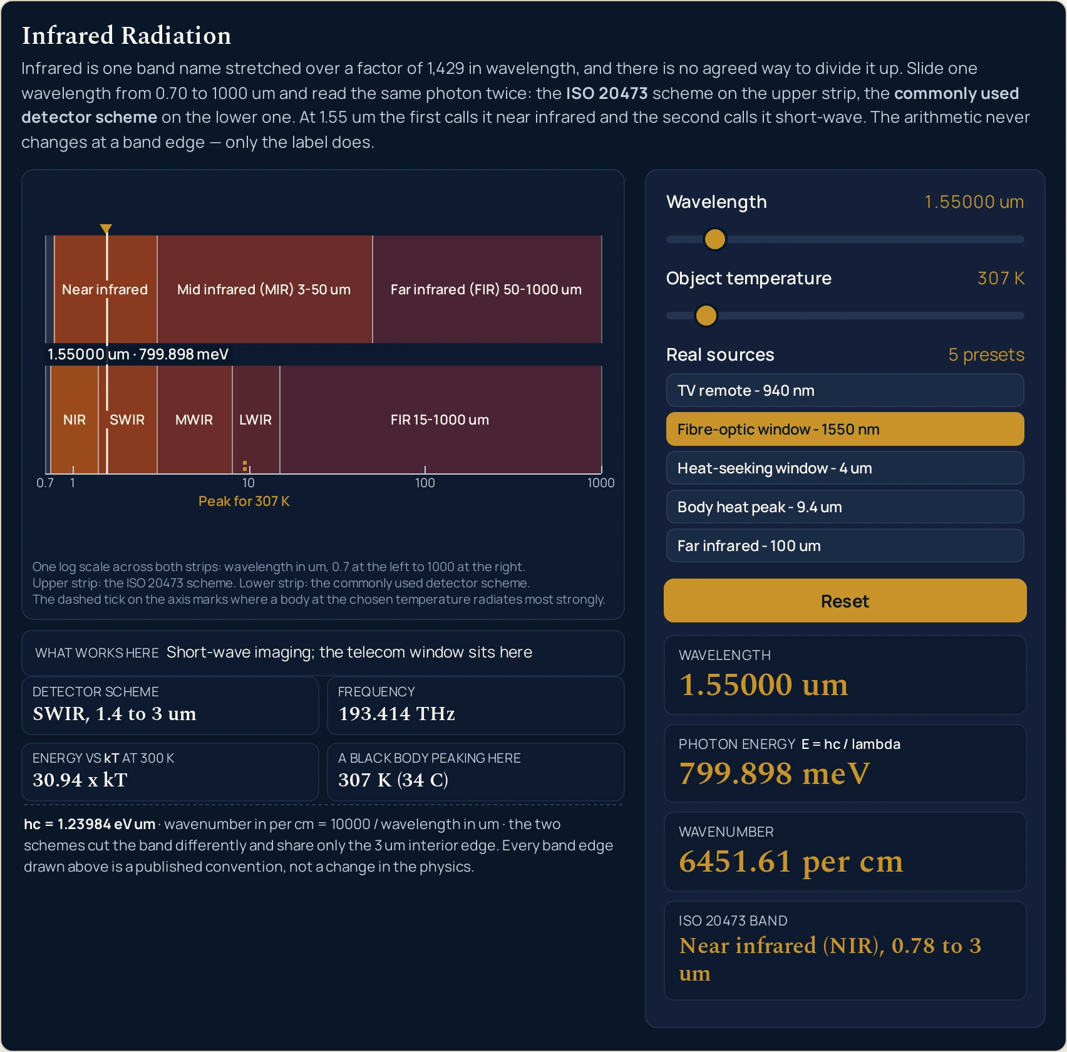Click the LWIR segment on the lower strip
Screen dimensions: 1067x1052
pos(255,420)
